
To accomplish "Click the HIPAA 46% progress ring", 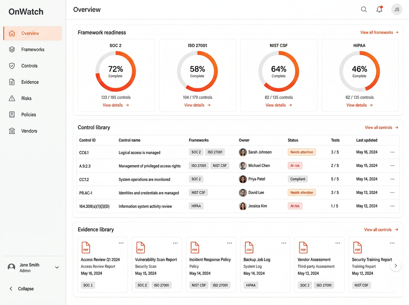I will [x=360, y=71].
